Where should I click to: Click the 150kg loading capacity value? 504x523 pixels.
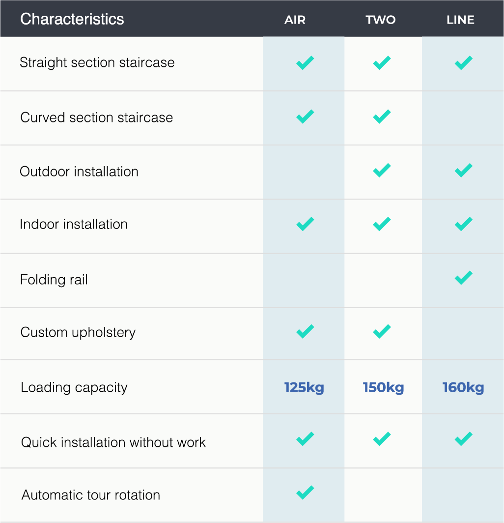coord(383,388)
